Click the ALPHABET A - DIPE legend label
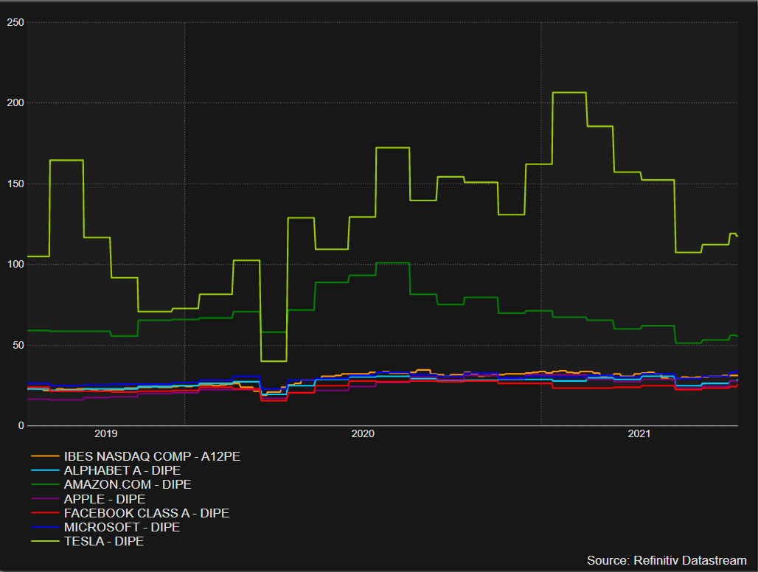Image resolution: width=758 pixels, height=572 pixels. pyautogui.click(x=122, y=470)
